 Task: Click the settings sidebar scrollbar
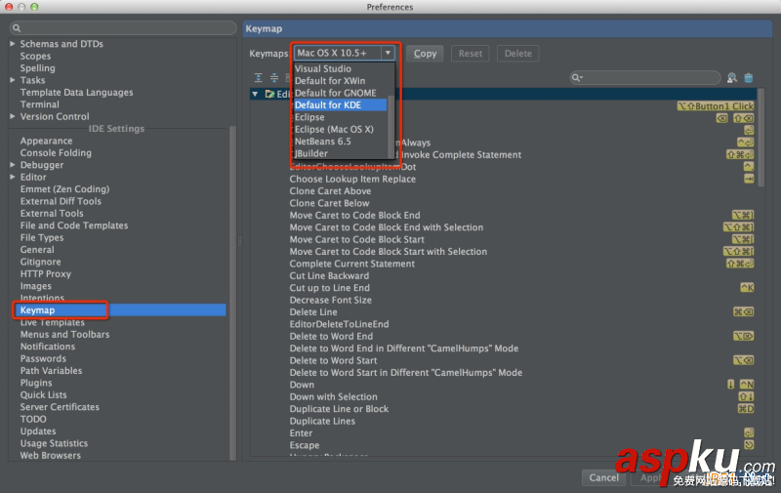tap(232, 294)
